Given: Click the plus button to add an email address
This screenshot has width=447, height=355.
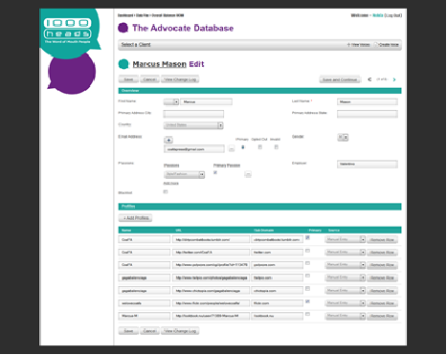Looking at the screenshot, I should tap(168, 140).
